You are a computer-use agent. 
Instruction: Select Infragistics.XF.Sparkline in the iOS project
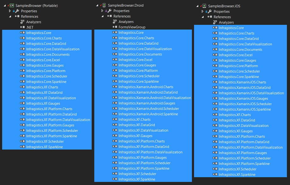[x=237, y=175]
